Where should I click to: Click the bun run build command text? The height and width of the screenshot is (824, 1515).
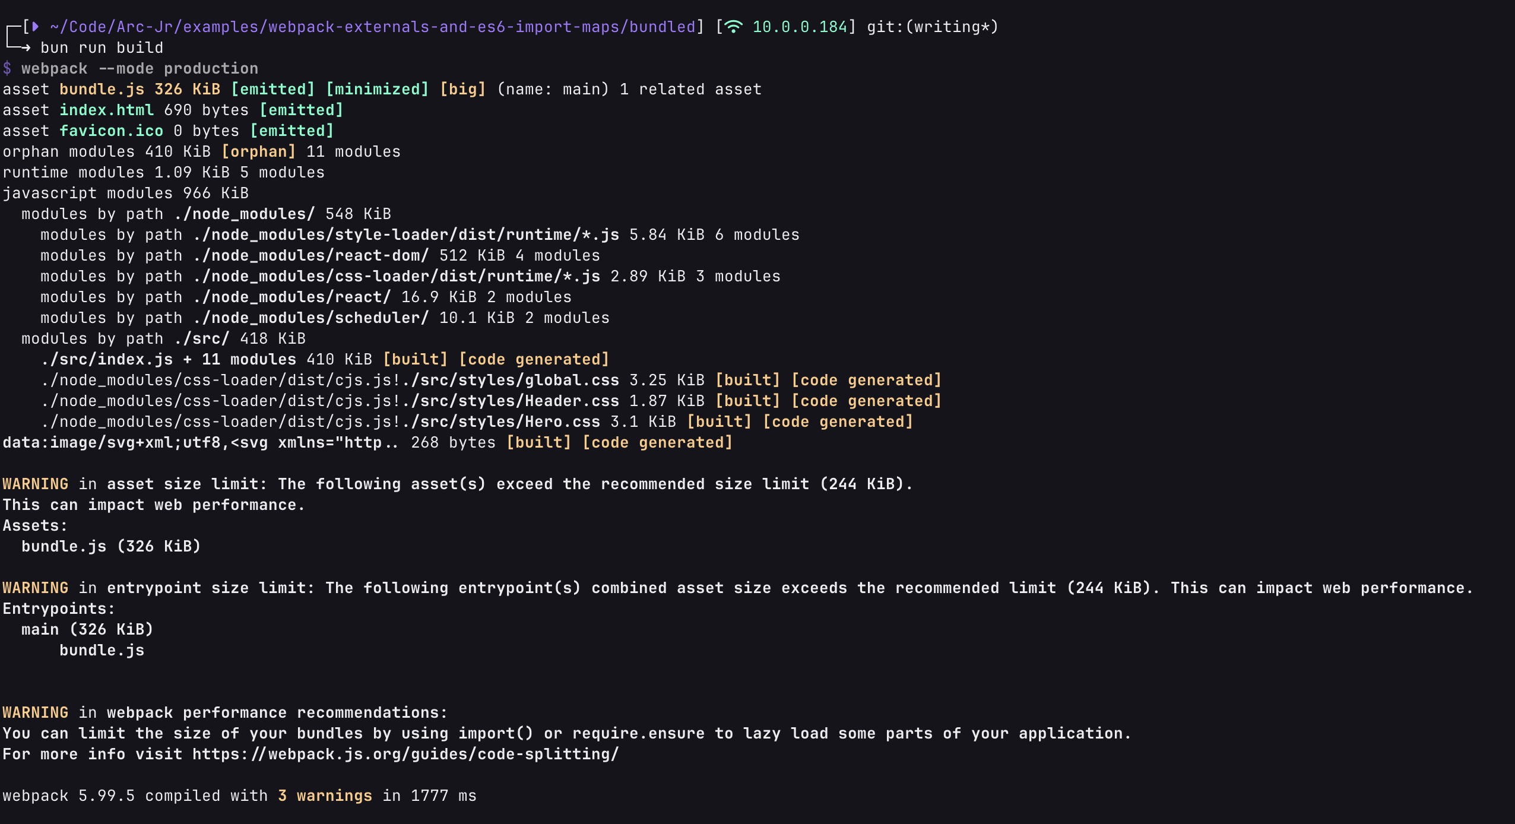(x=102, y=47)
